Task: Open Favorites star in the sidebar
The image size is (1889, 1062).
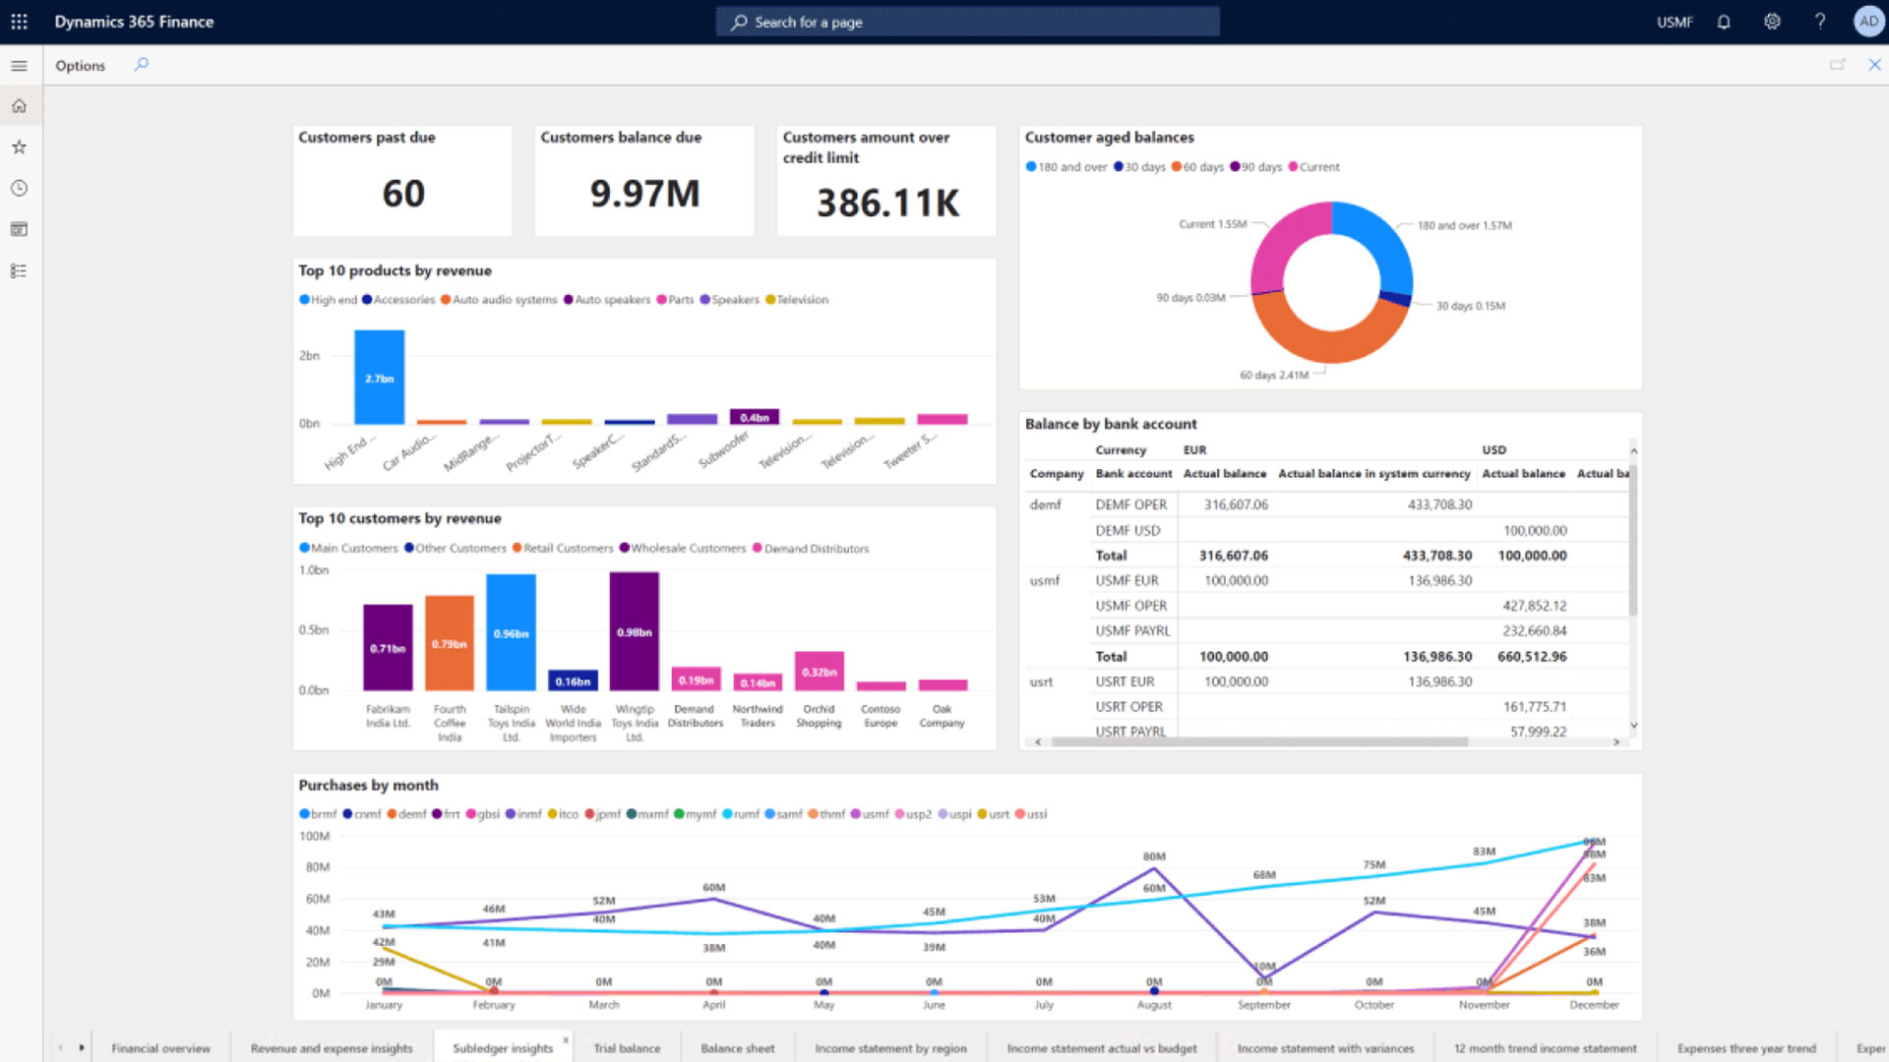Action: pyautogui.click(x=19, y=147)
